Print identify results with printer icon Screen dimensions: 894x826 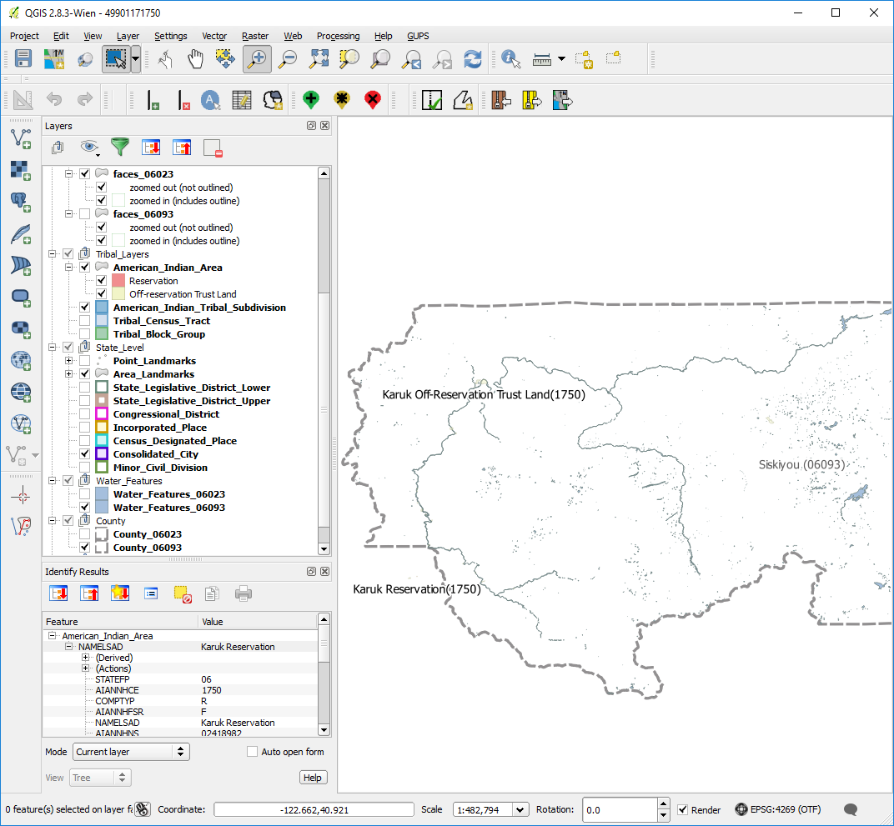pos(243,593)
